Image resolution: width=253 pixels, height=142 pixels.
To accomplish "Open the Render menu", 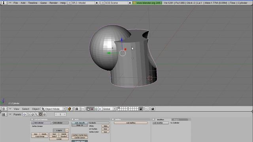I will (54, 3).
